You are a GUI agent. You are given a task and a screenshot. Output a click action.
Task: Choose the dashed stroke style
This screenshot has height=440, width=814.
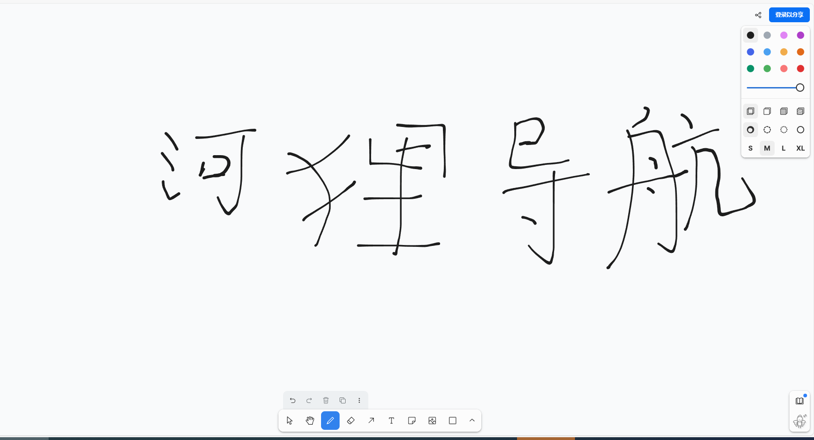767,130
